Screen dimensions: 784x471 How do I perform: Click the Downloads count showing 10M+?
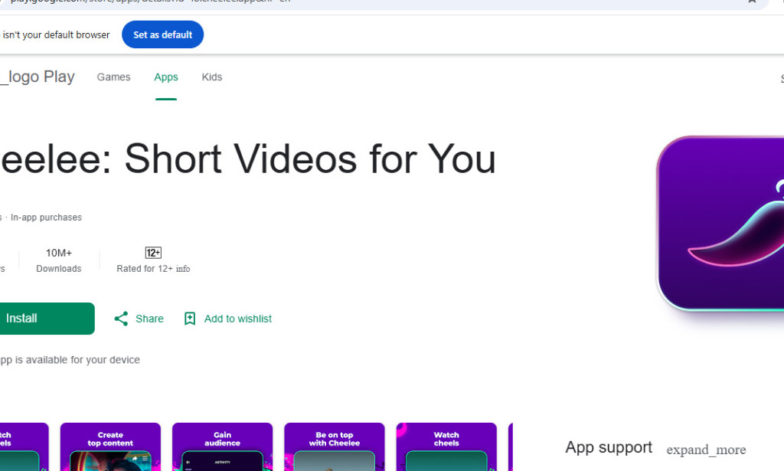click(59, 260)
